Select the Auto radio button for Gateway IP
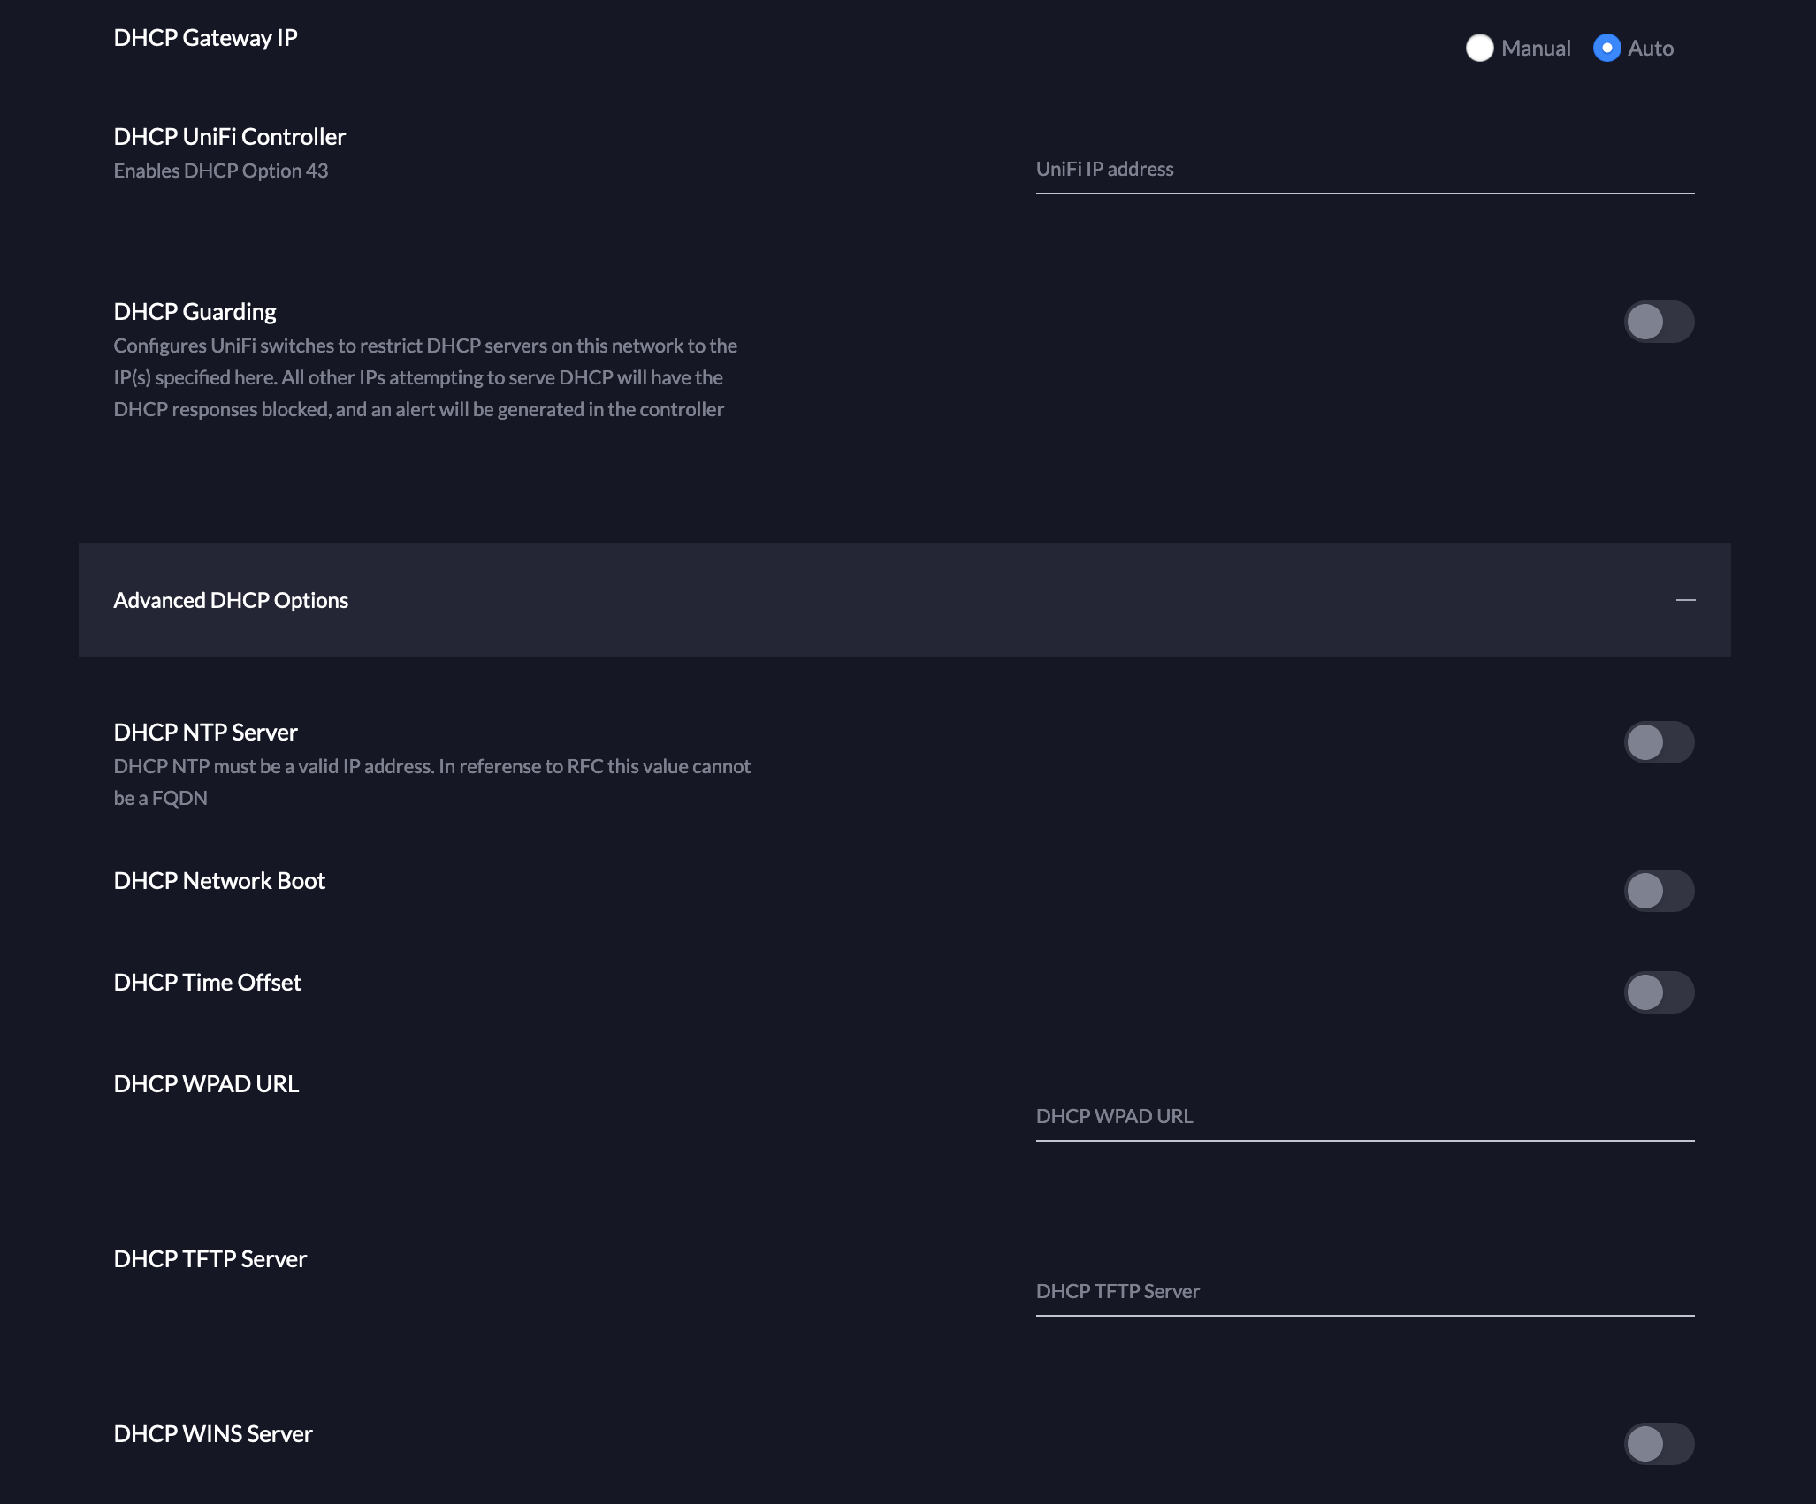The image size is (1816, 1504). [x=1606, y=48]
